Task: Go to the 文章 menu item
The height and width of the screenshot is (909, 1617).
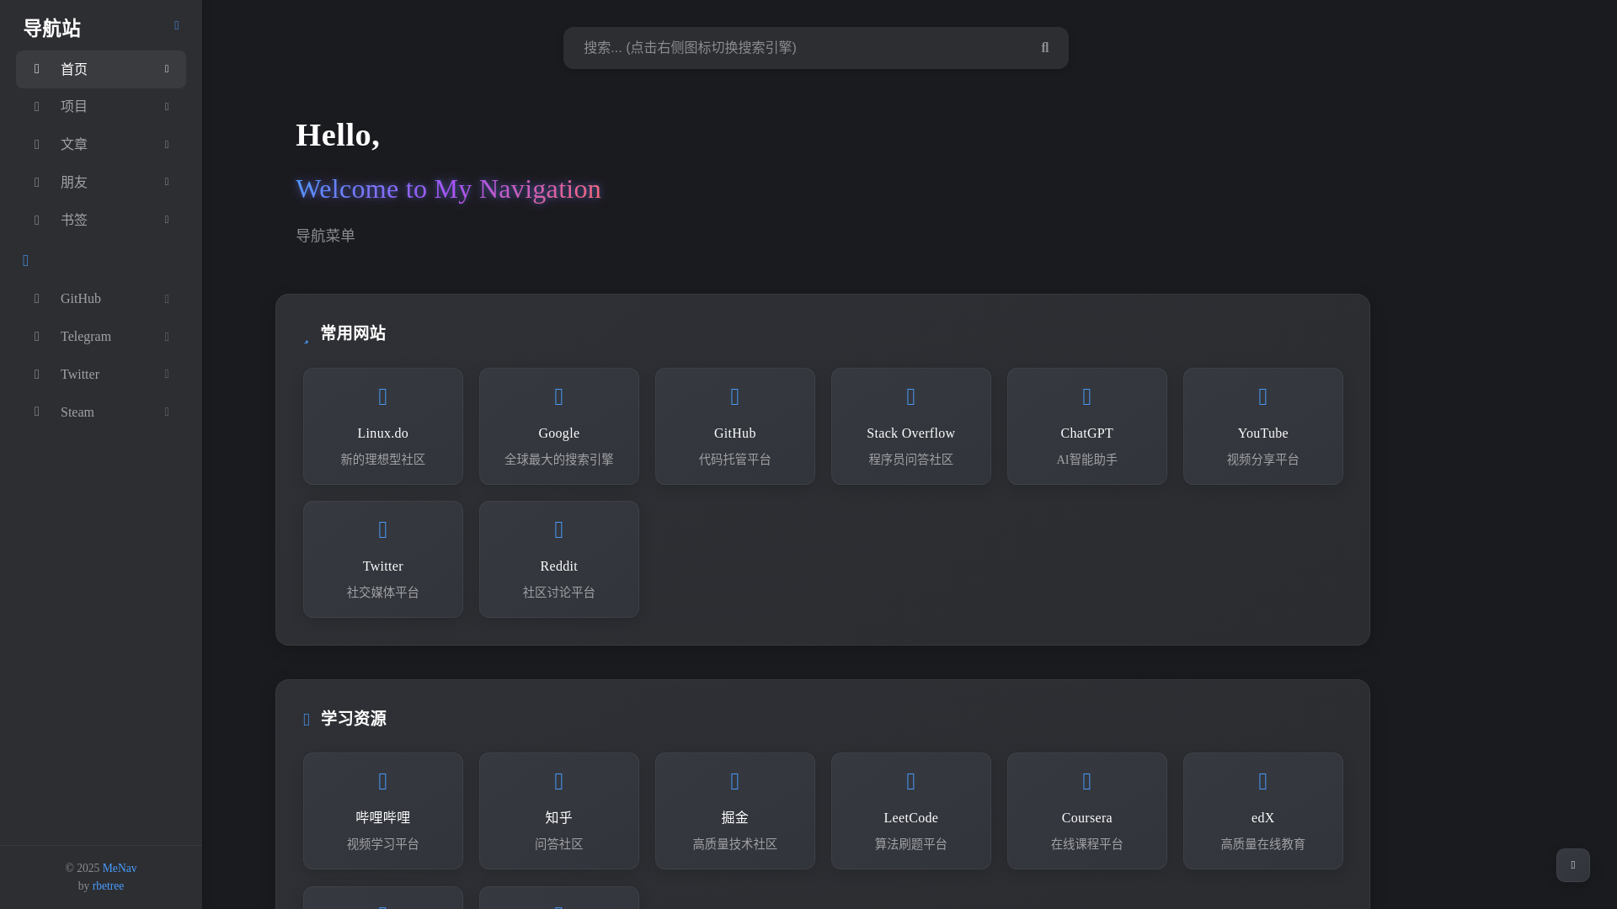Action: tap(101, 145)
